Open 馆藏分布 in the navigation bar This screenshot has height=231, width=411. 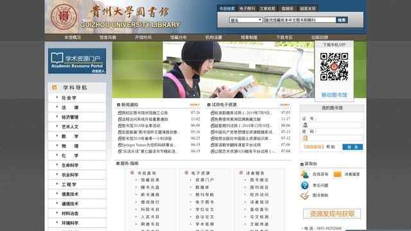pos(179,37)
